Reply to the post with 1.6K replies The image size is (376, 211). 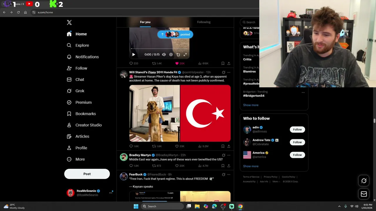coord(134,146)
